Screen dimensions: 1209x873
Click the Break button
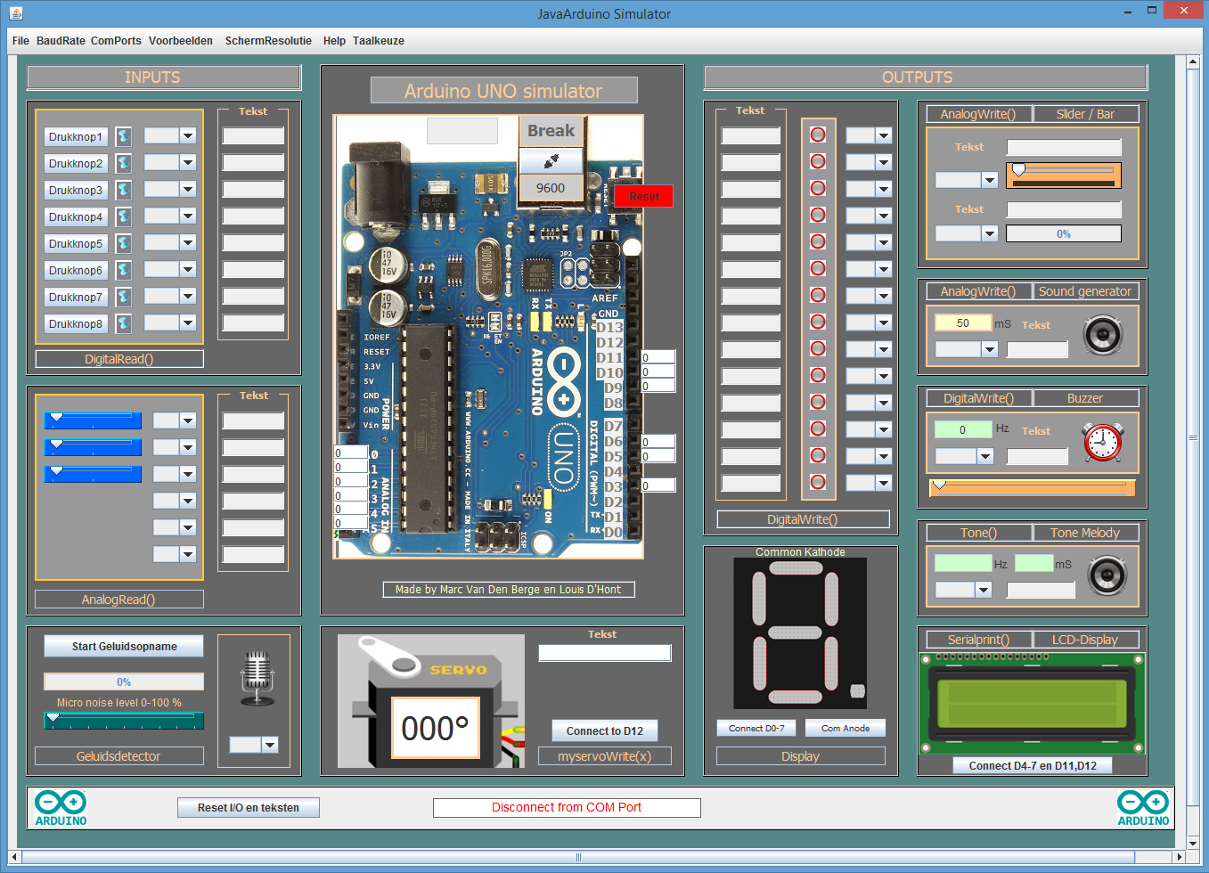[x=551, y=131]
